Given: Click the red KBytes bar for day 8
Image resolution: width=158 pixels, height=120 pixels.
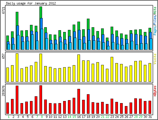Looking at the screenshot, I should pos(41,100).
